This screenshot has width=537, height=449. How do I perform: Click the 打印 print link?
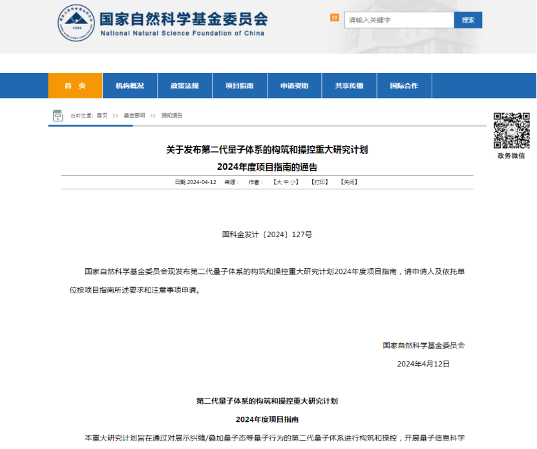point(319,182)
